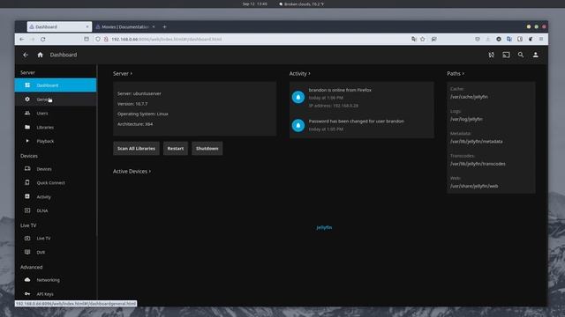The width and height of the screenshot is (565, 317).
Task: Open Devices page in sidebar
Action: (56, 169)
